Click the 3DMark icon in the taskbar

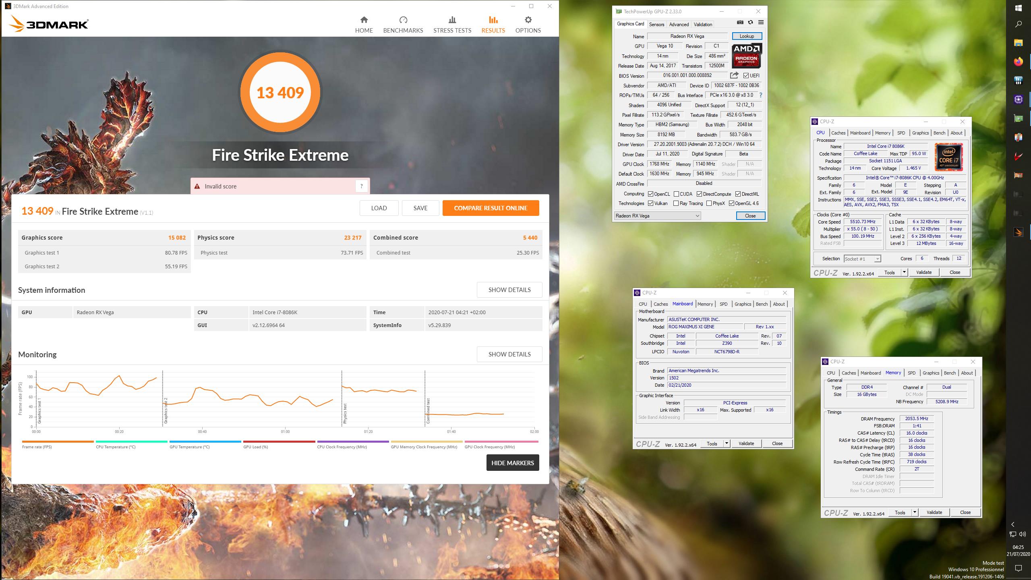[x=1019, y=232]
